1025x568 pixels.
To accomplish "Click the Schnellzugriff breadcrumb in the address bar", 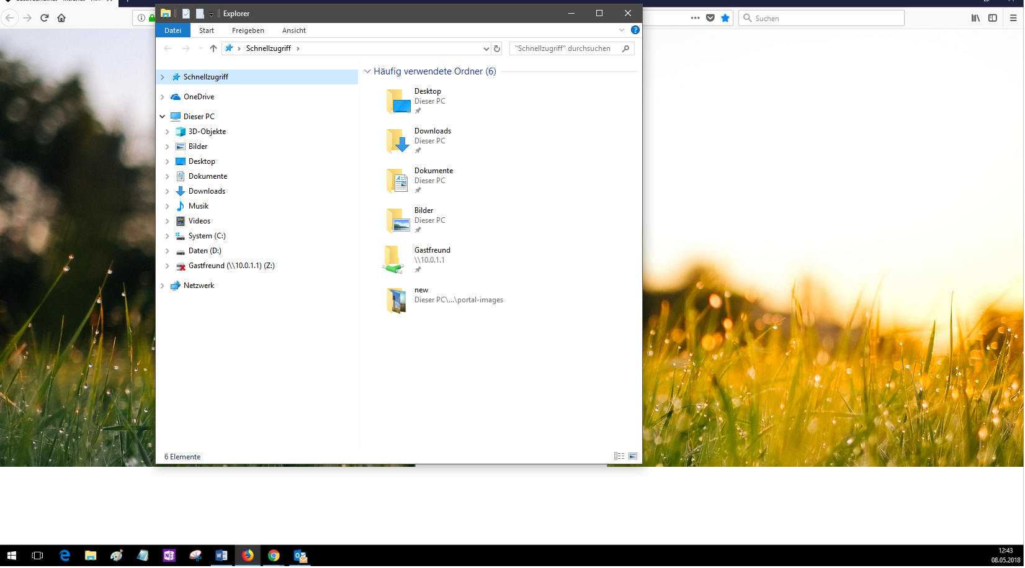I will point(268,48).
